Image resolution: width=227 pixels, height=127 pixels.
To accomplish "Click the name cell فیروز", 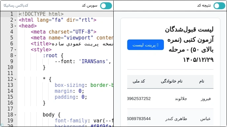I will [206, 99].
